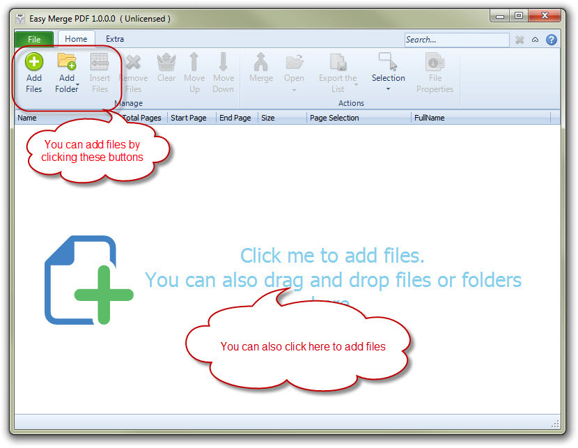
Task: Click the Insert Files ribbon icon
Action: (x=100, y=61)
